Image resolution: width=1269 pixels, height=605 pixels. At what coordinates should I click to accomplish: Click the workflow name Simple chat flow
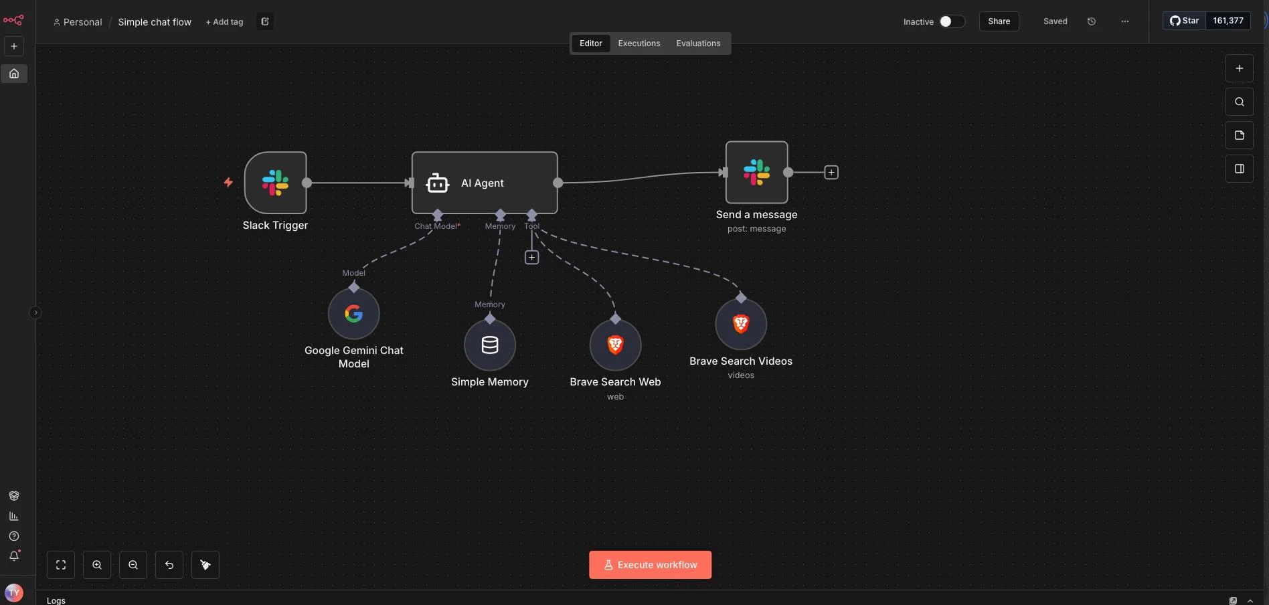click(x=155, y=22)
